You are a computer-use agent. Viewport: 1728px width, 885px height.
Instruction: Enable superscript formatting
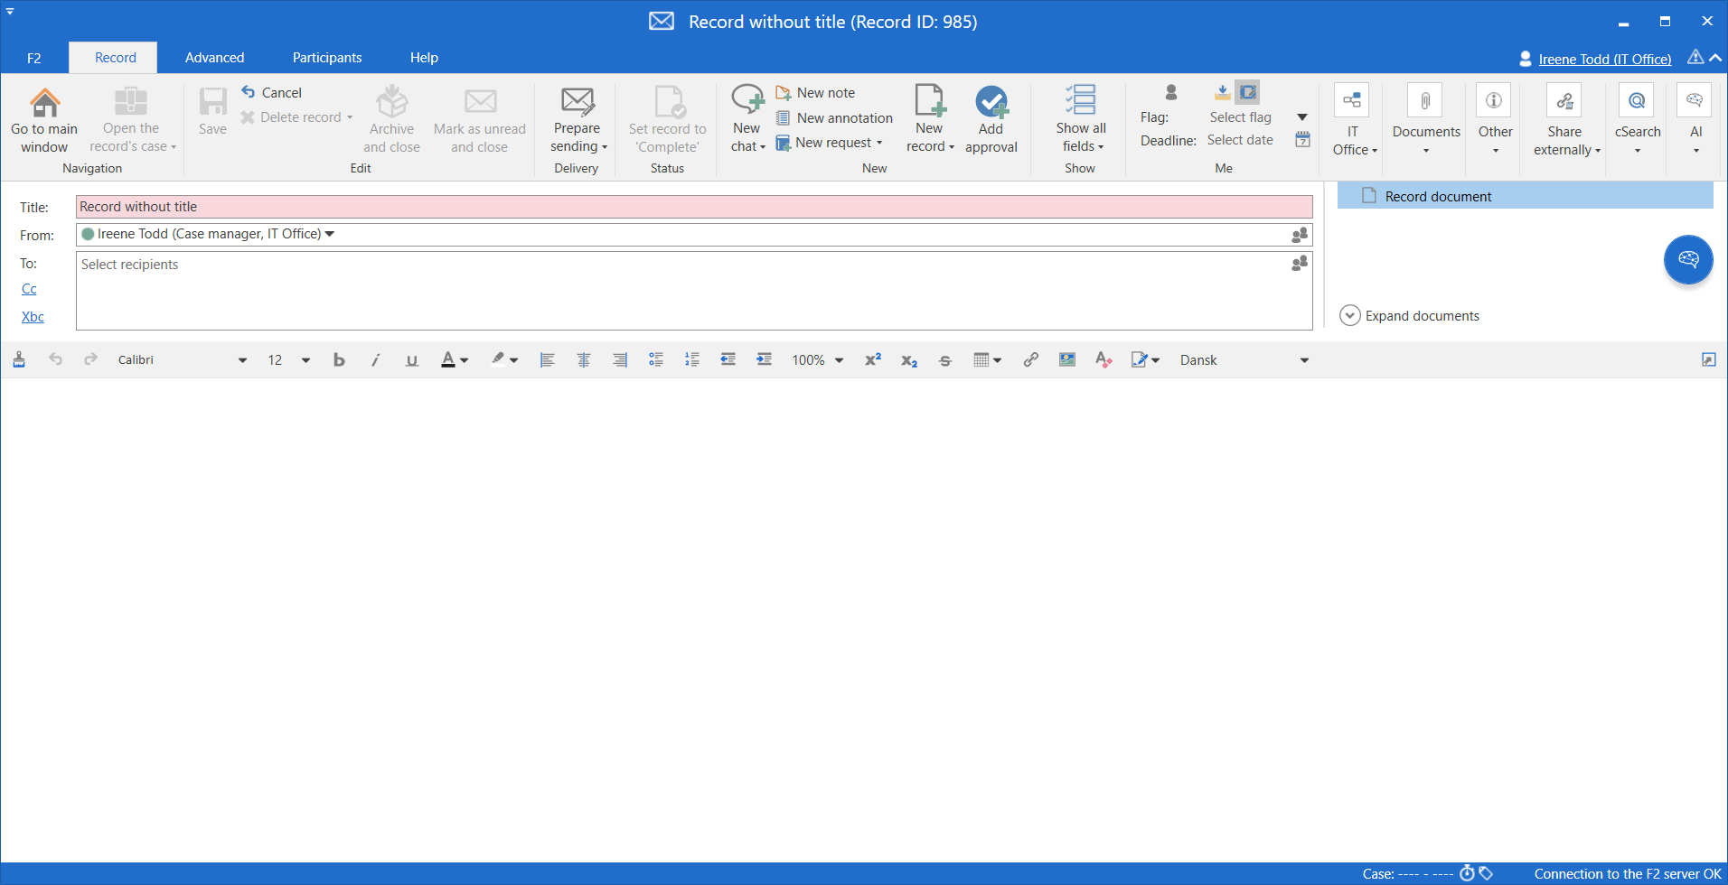point(871,359)
